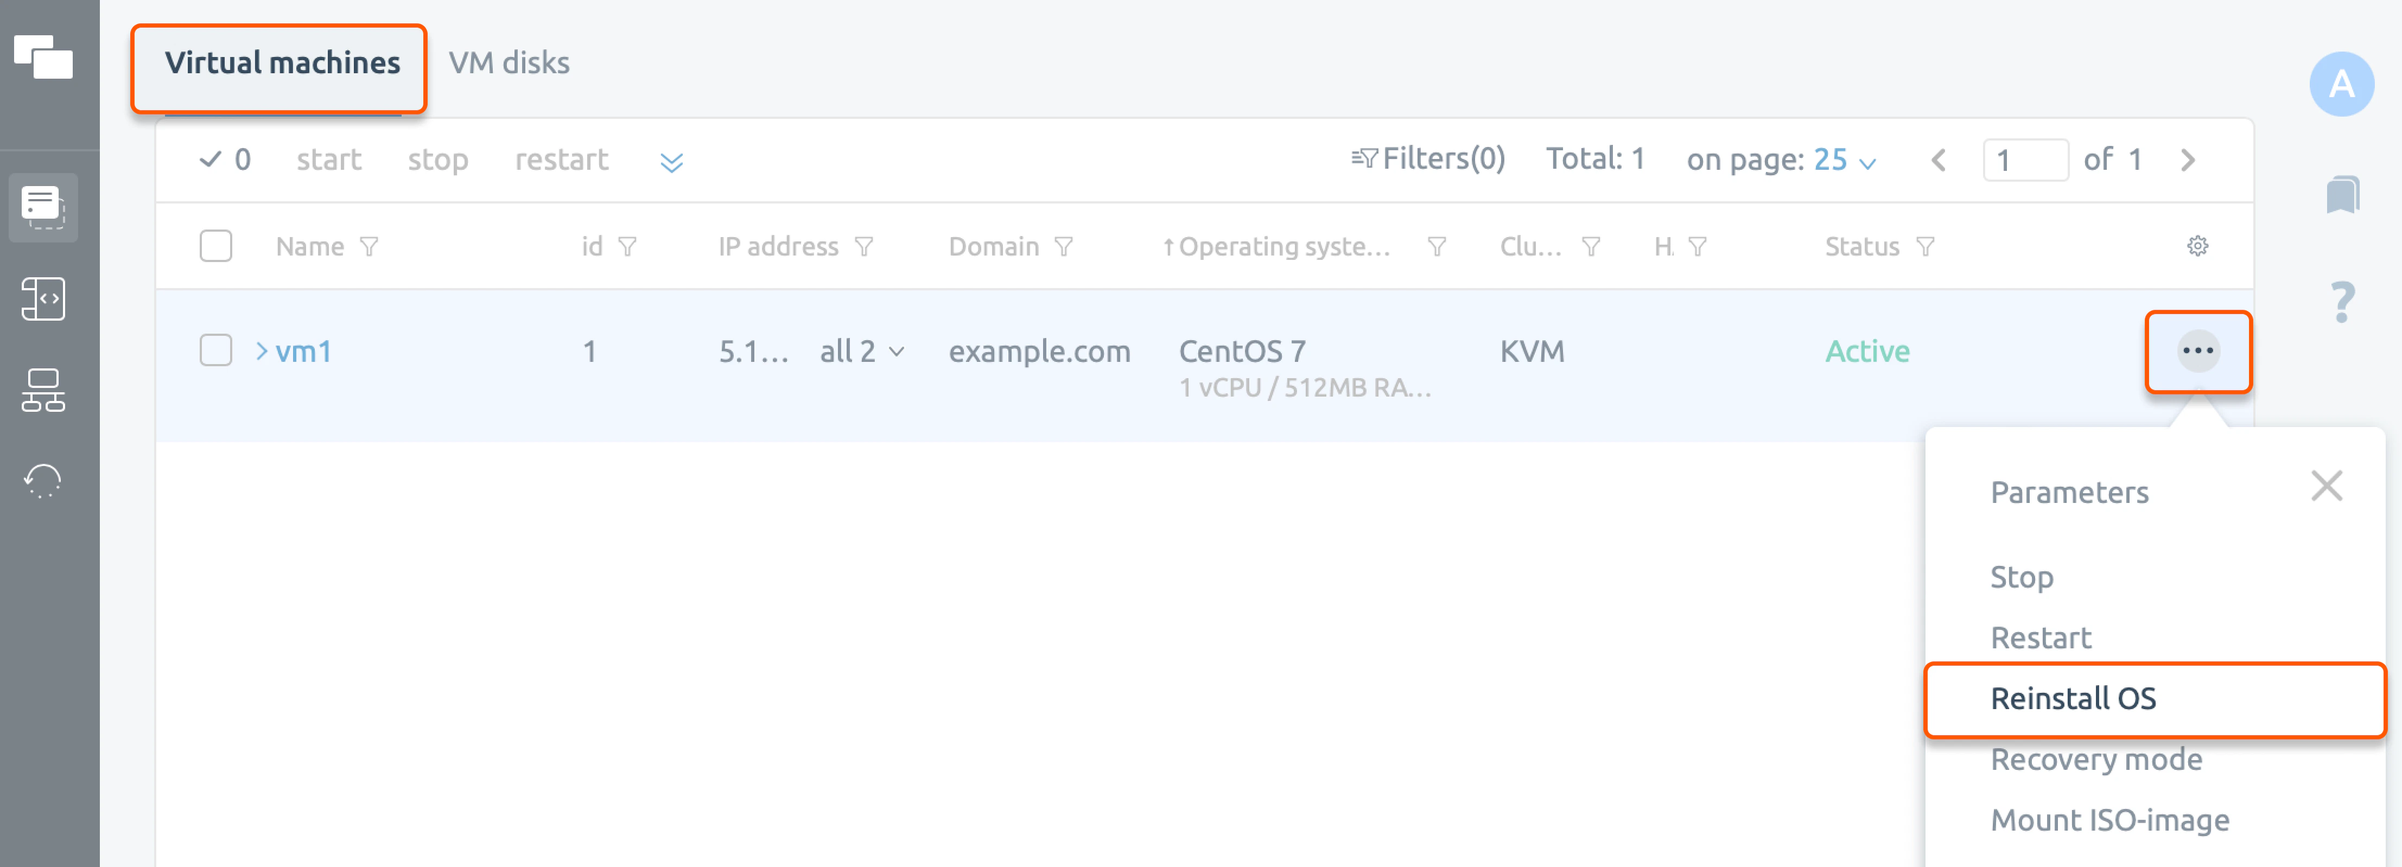This screenshot has width=2402, height=867.
Task: Select the vm1 row checkbox
Action: [x=215, y=350]
